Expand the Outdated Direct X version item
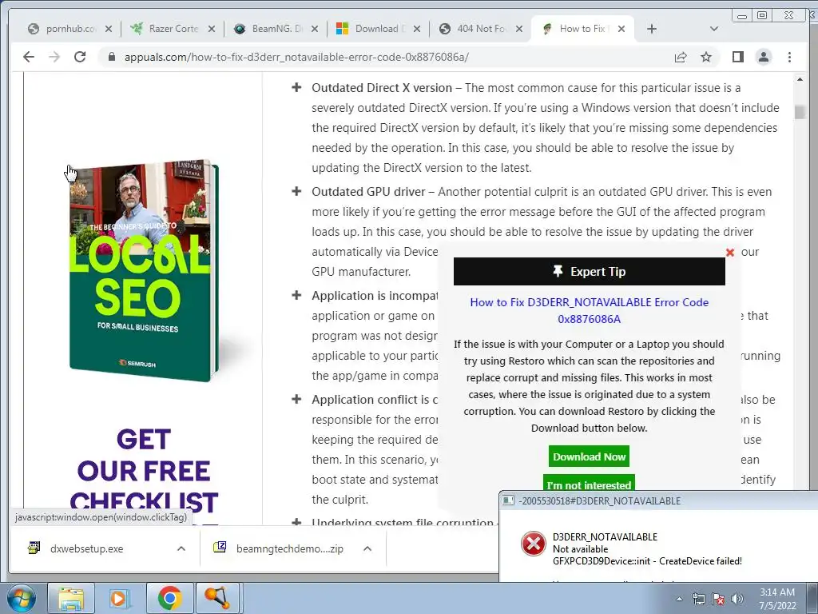Image resolution: width=818 pixels, height=614 pixels. (296, 87)
